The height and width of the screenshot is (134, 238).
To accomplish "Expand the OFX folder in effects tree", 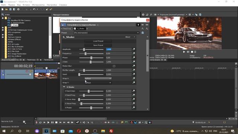I will [x=3, y=28].
